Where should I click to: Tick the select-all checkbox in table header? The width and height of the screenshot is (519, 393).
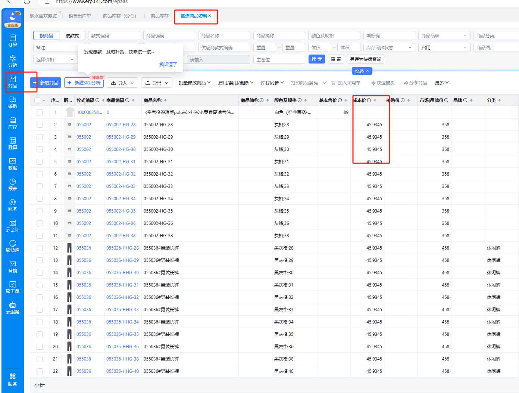coord(37,100)
